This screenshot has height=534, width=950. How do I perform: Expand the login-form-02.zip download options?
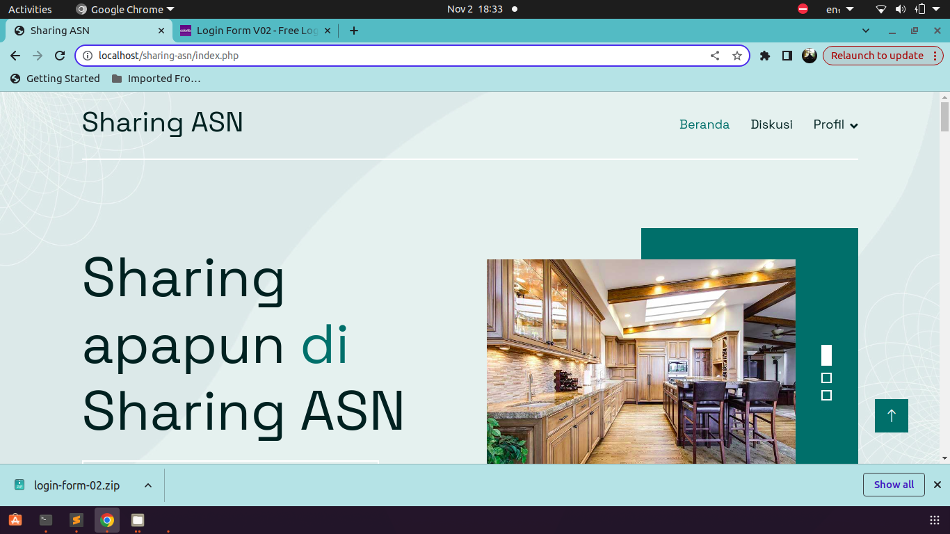click(x=148, y=485)
